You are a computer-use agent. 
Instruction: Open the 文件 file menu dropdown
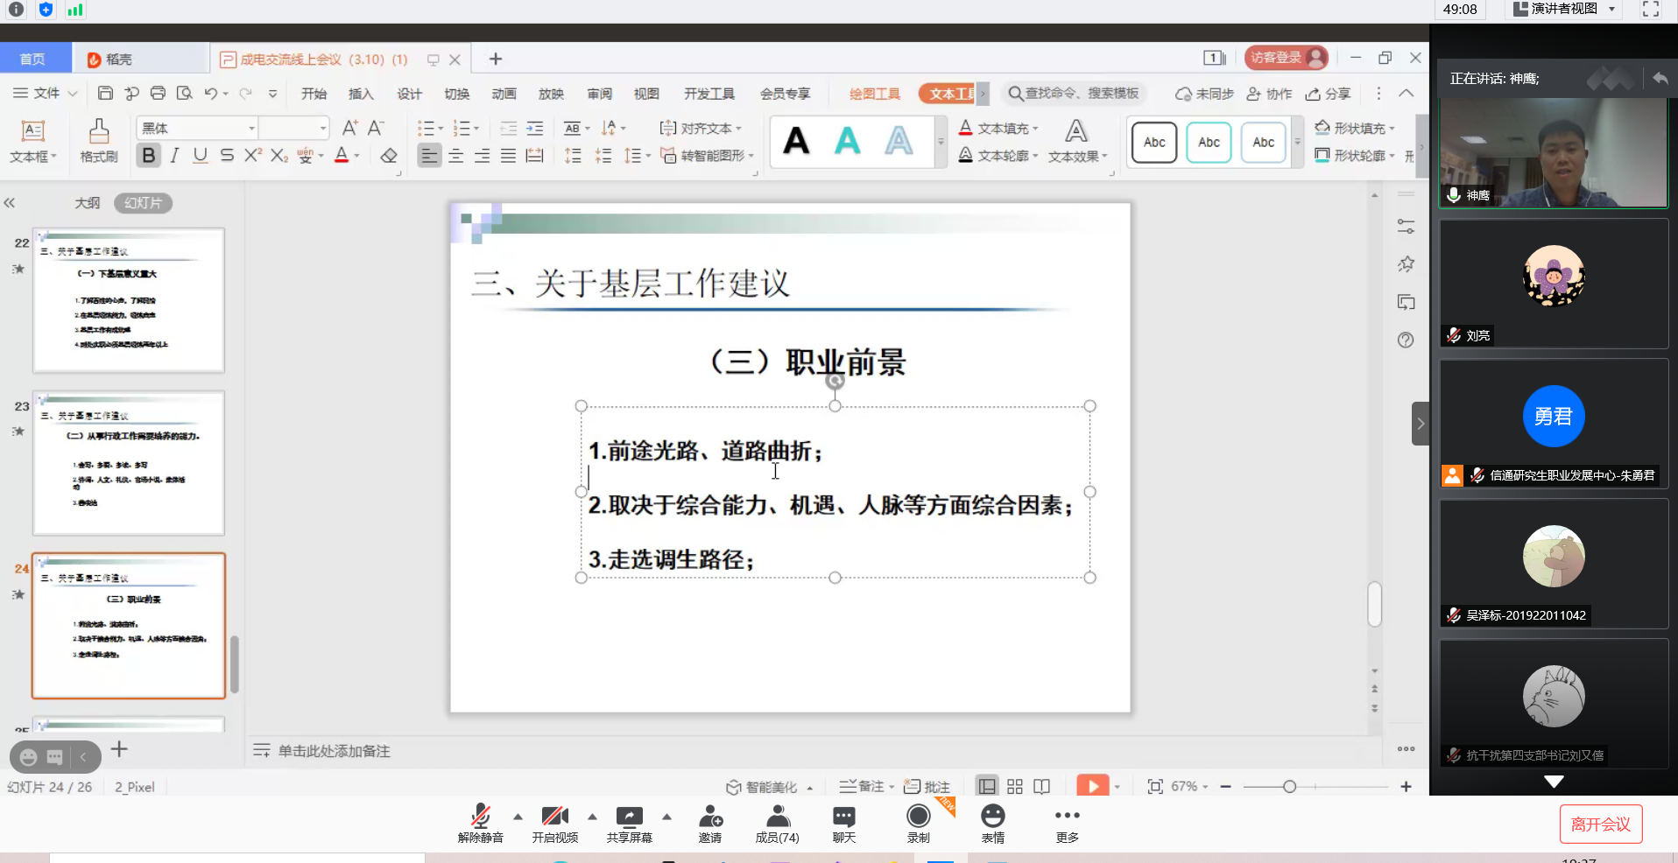click(x=46, y=93)
